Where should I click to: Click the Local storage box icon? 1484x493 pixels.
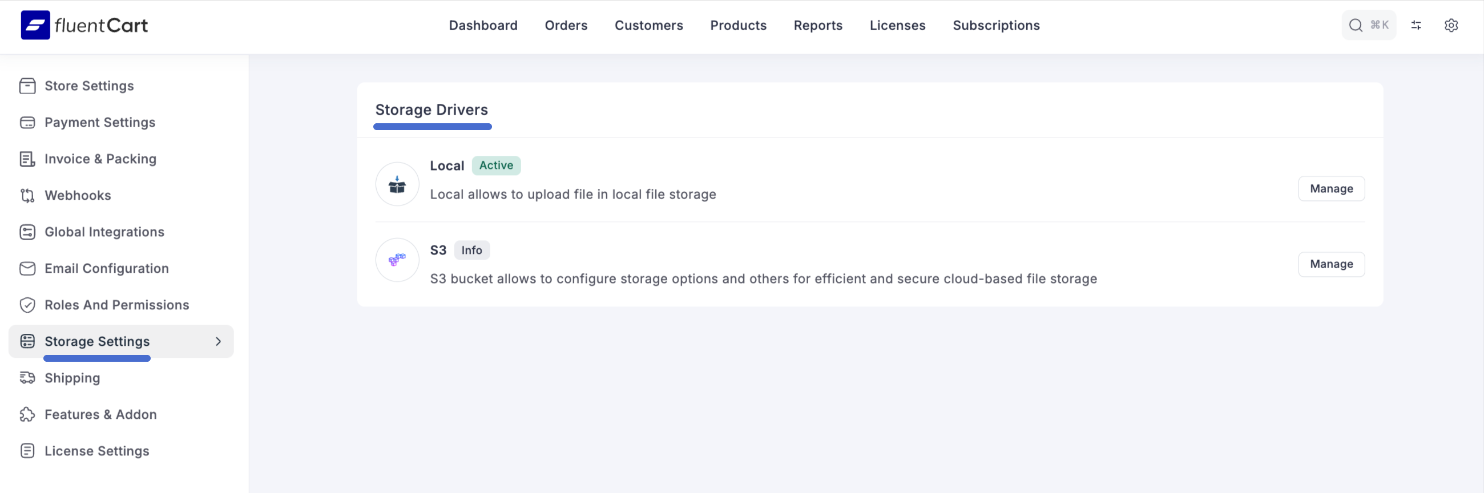click(397, 184)
